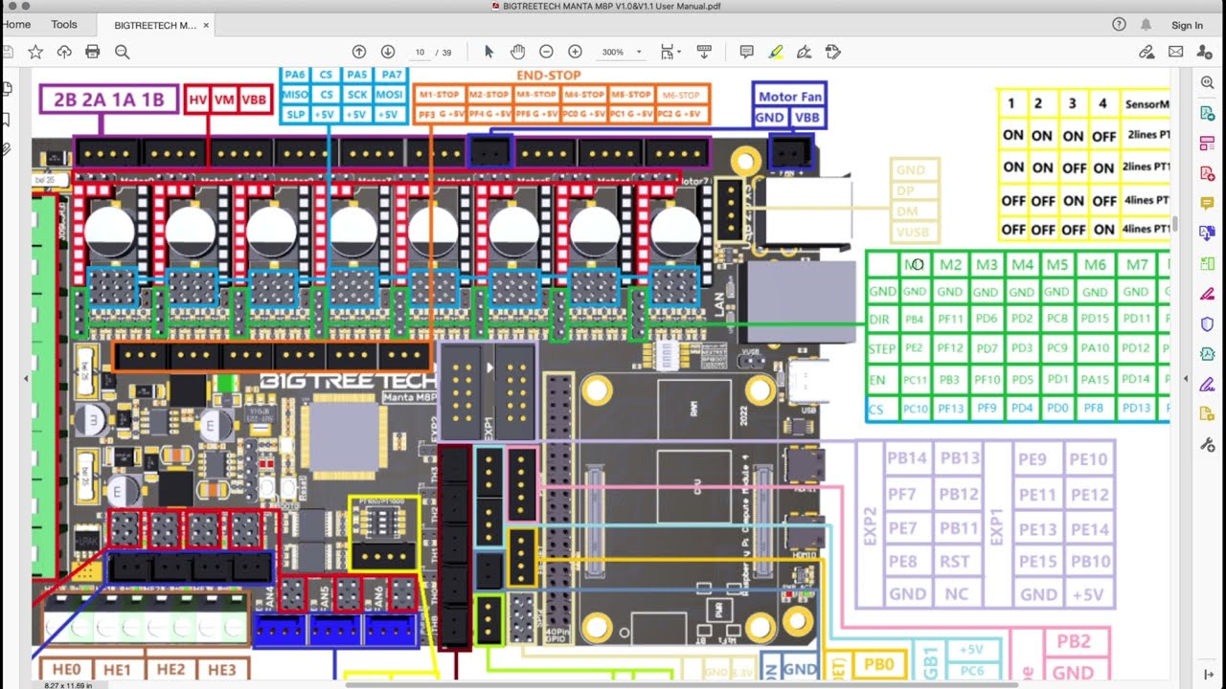Click the 2B 2A 1A 1B label
This screenshot has height=689, width=1226.
click(109, 100)
